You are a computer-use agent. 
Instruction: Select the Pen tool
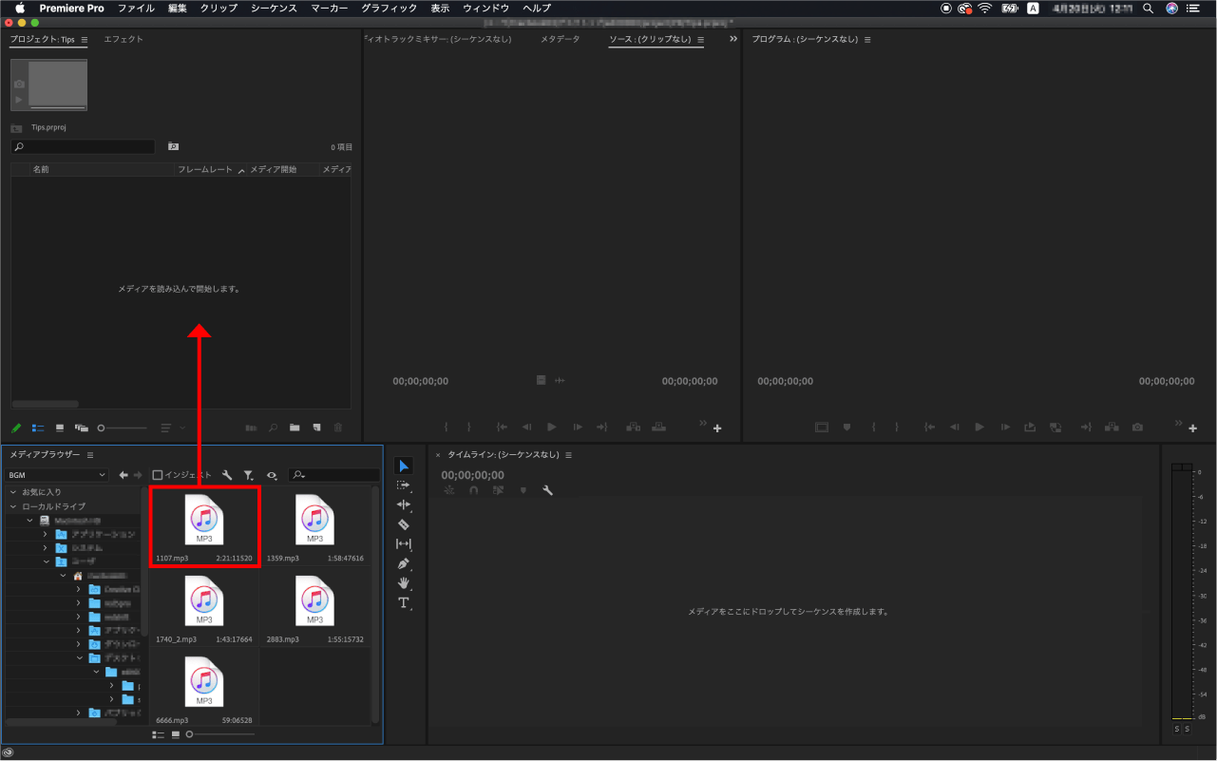[403, 563]
